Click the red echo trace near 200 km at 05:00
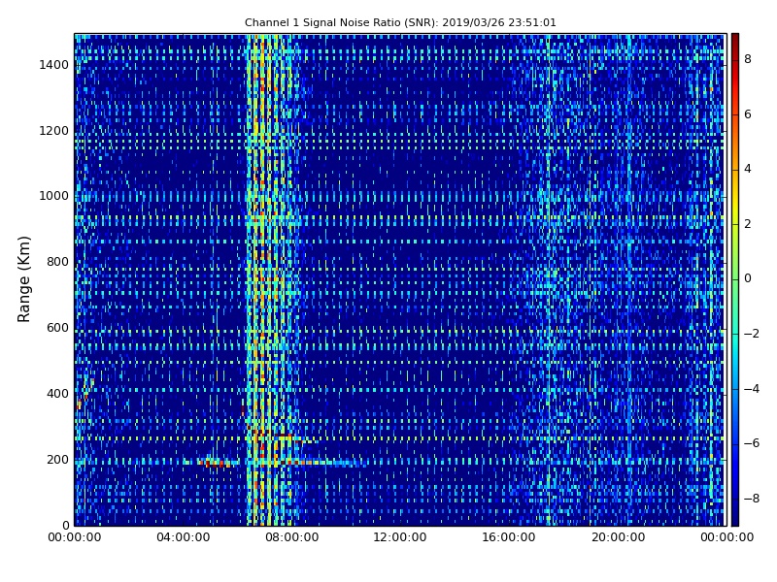The image size is (777, 582). pos(215,464)
